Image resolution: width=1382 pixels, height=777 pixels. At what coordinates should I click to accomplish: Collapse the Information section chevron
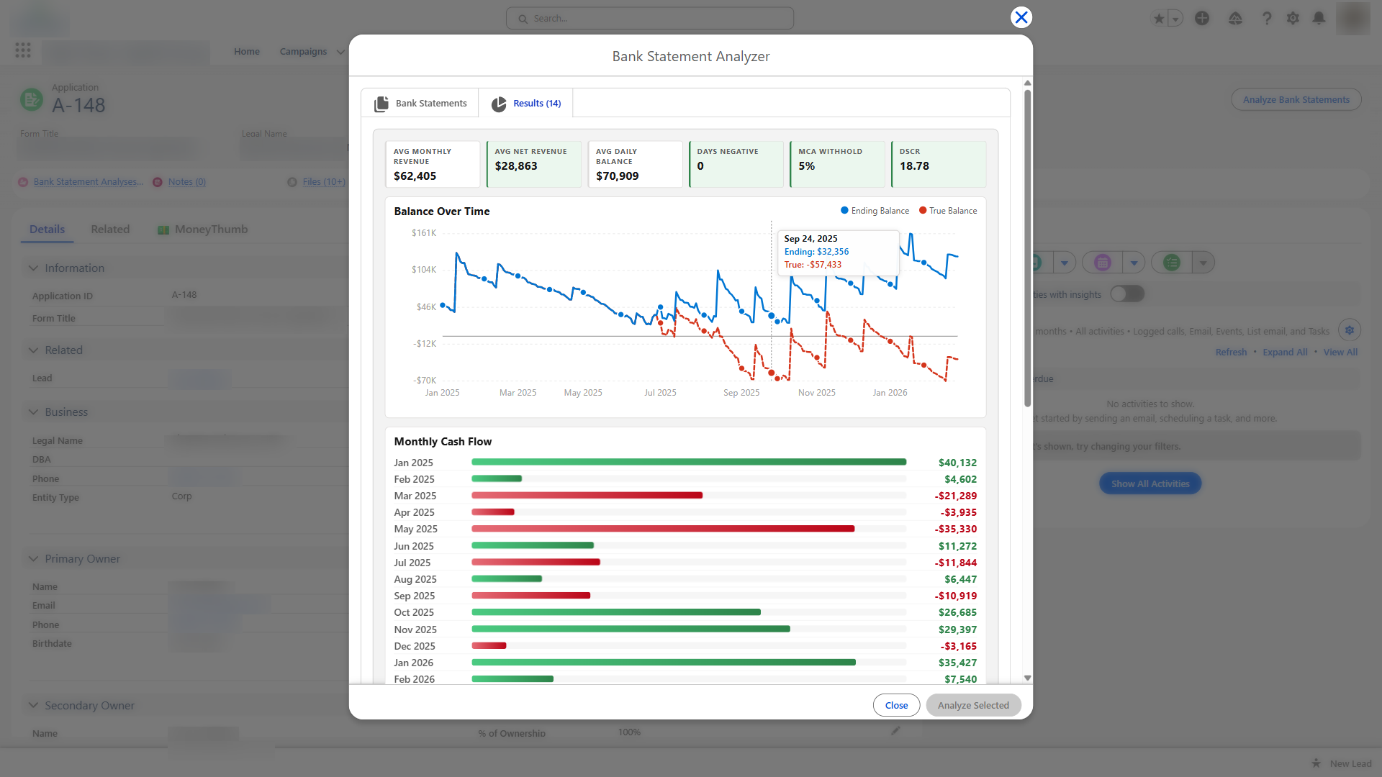(x=33, y=268)
